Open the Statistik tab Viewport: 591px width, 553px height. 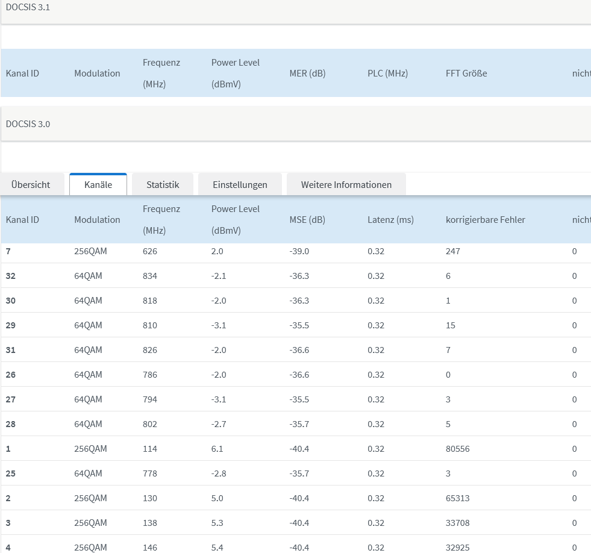point(163,185)
